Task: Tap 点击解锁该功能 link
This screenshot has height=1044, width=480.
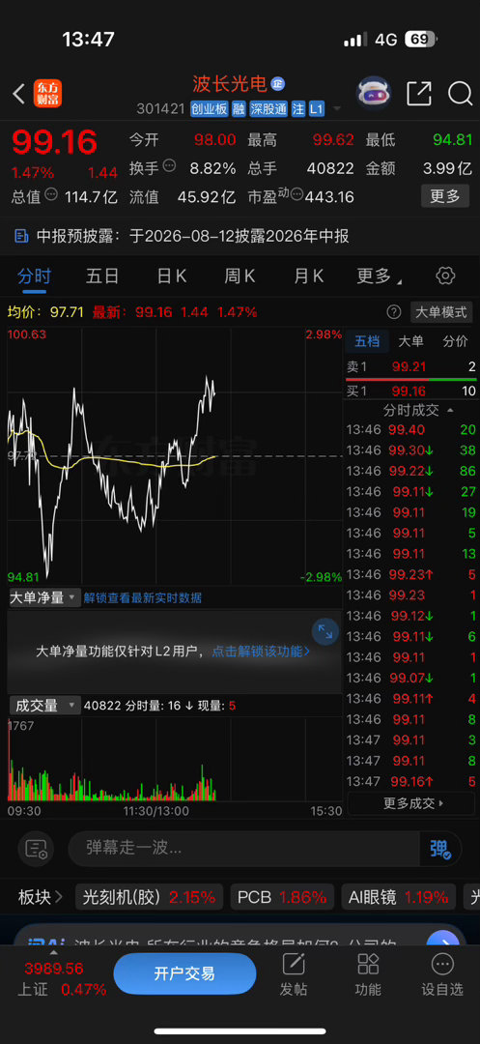Action: click(x=261, y=652)
